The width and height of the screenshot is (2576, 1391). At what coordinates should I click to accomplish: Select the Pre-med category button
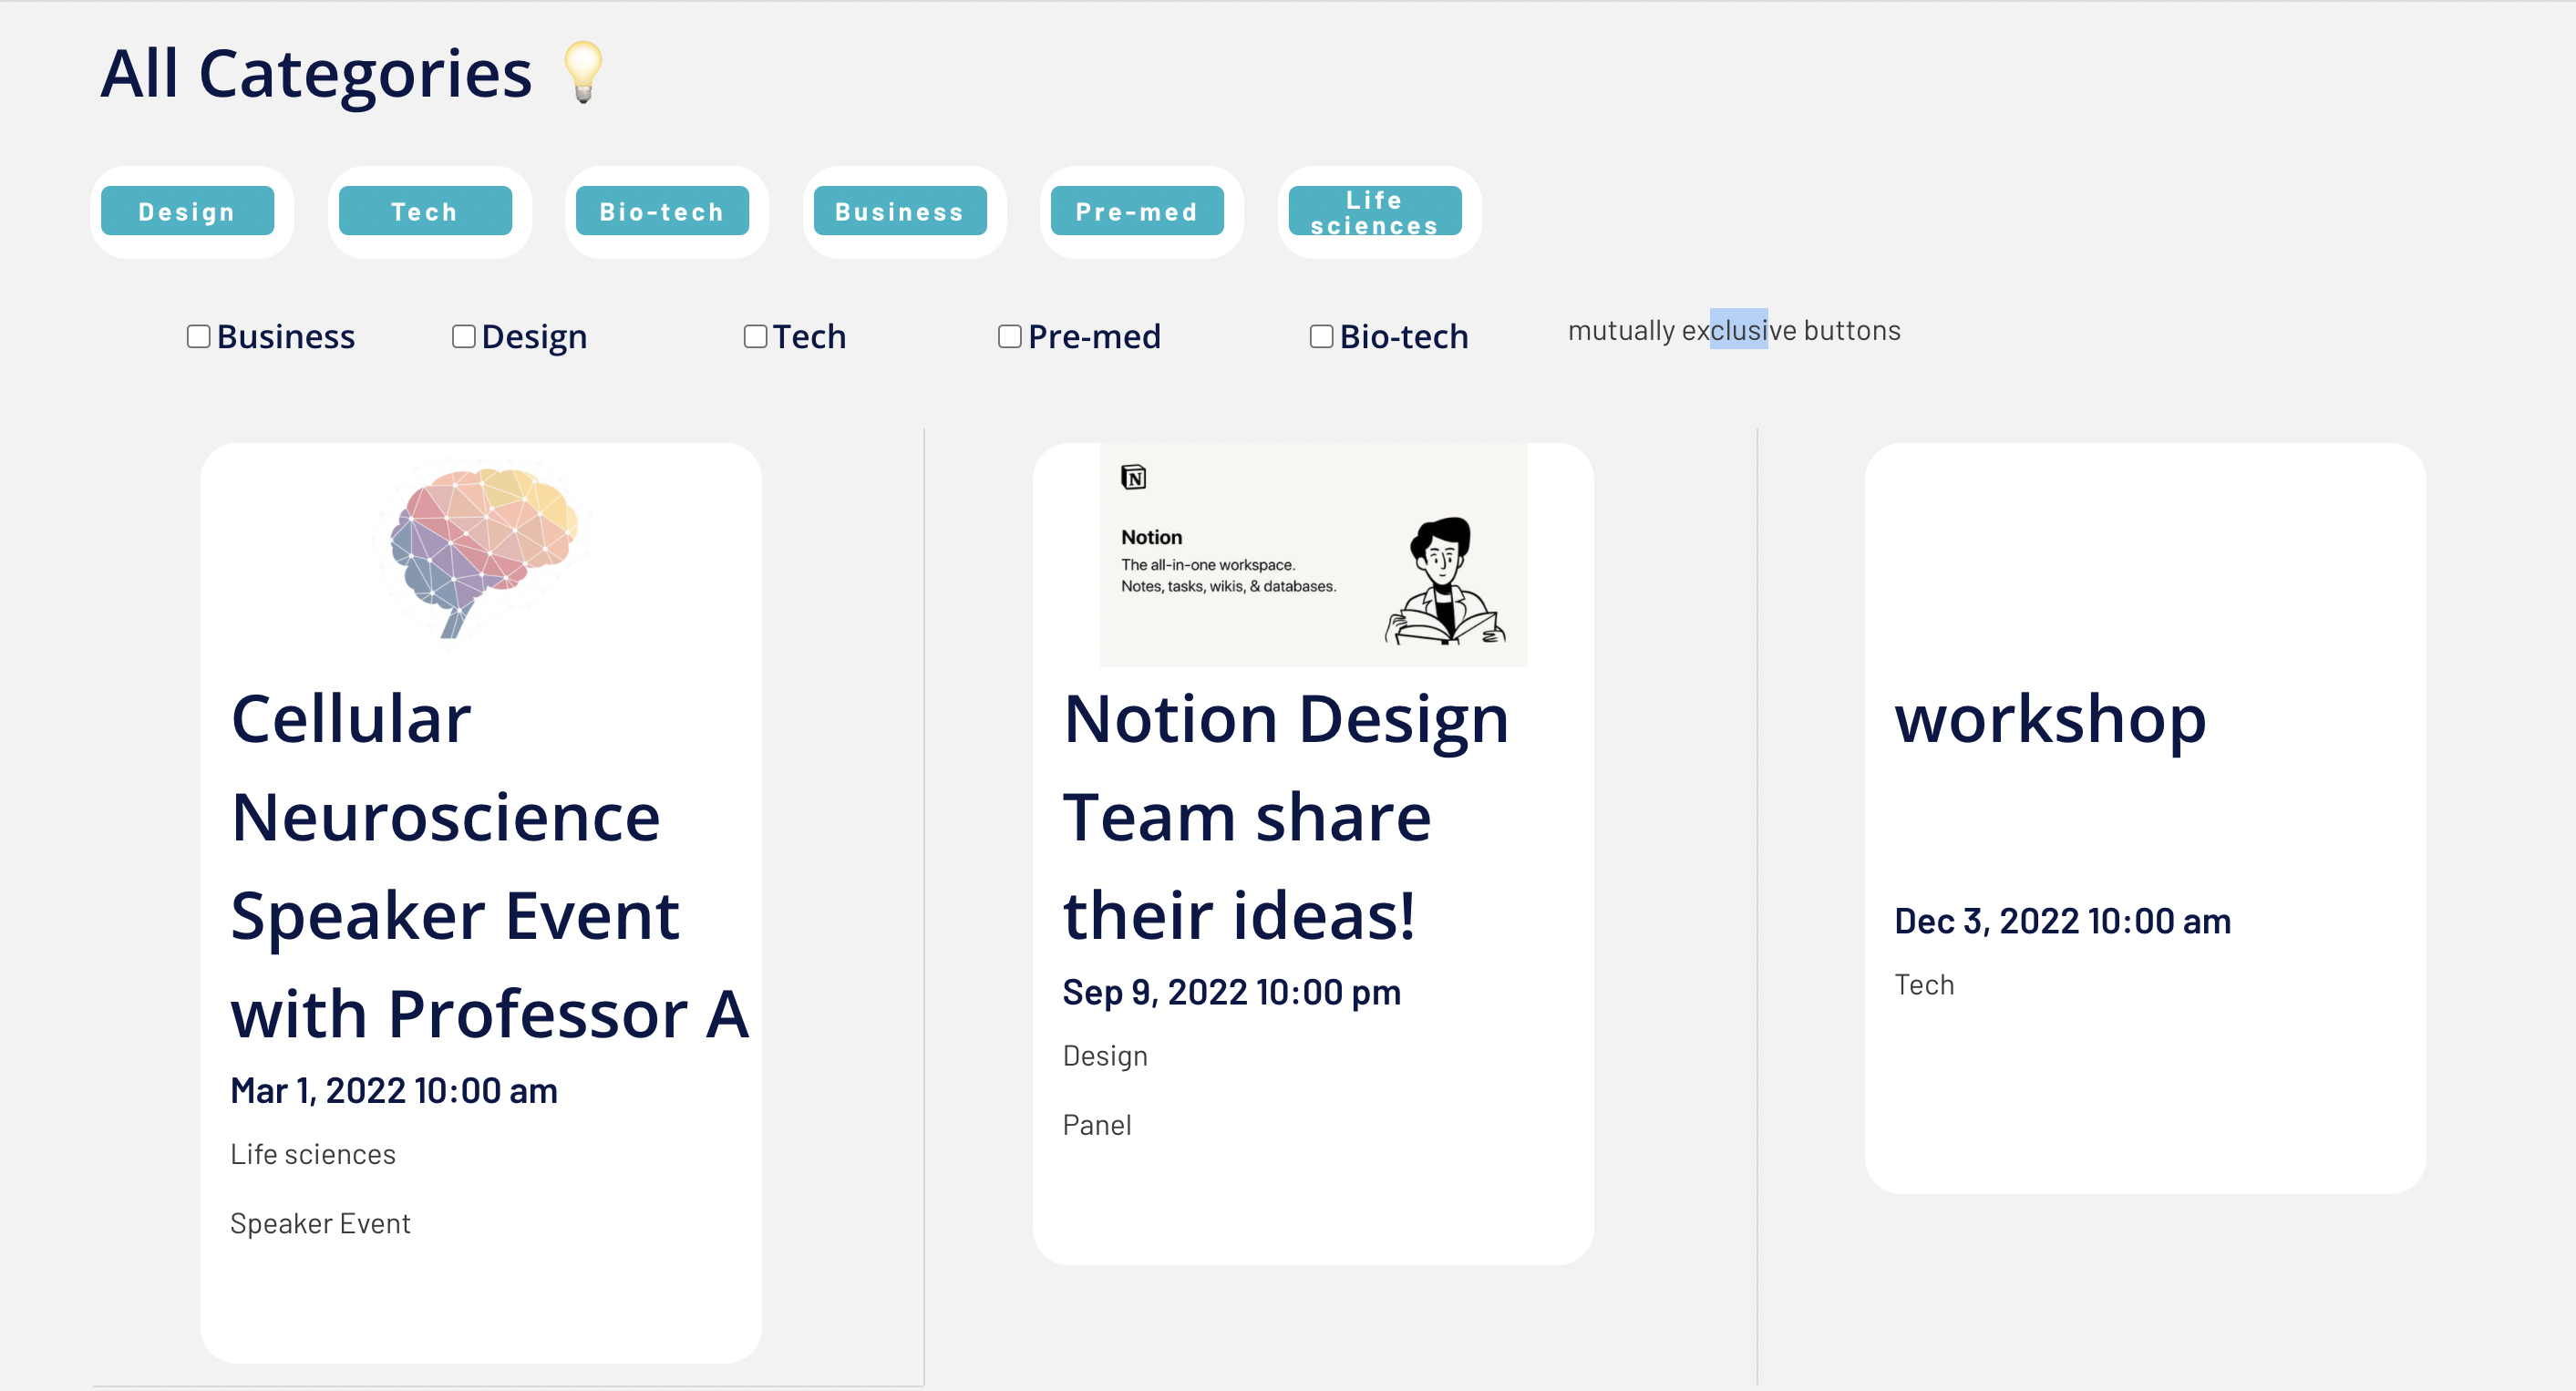click(x=1137, y=212)
